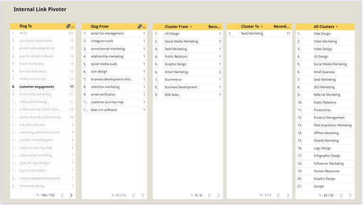Go to previous page in Slug From table

133,196
